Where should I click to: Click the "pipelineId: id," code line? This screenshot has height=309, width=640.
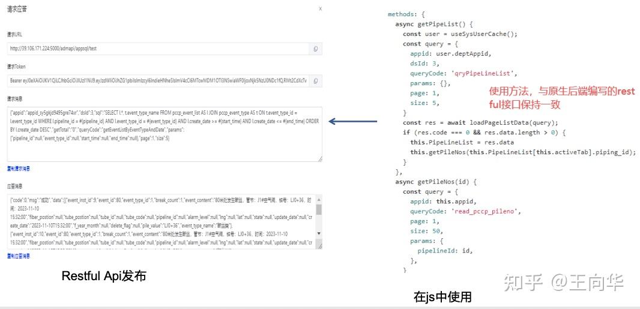point(445,251)
